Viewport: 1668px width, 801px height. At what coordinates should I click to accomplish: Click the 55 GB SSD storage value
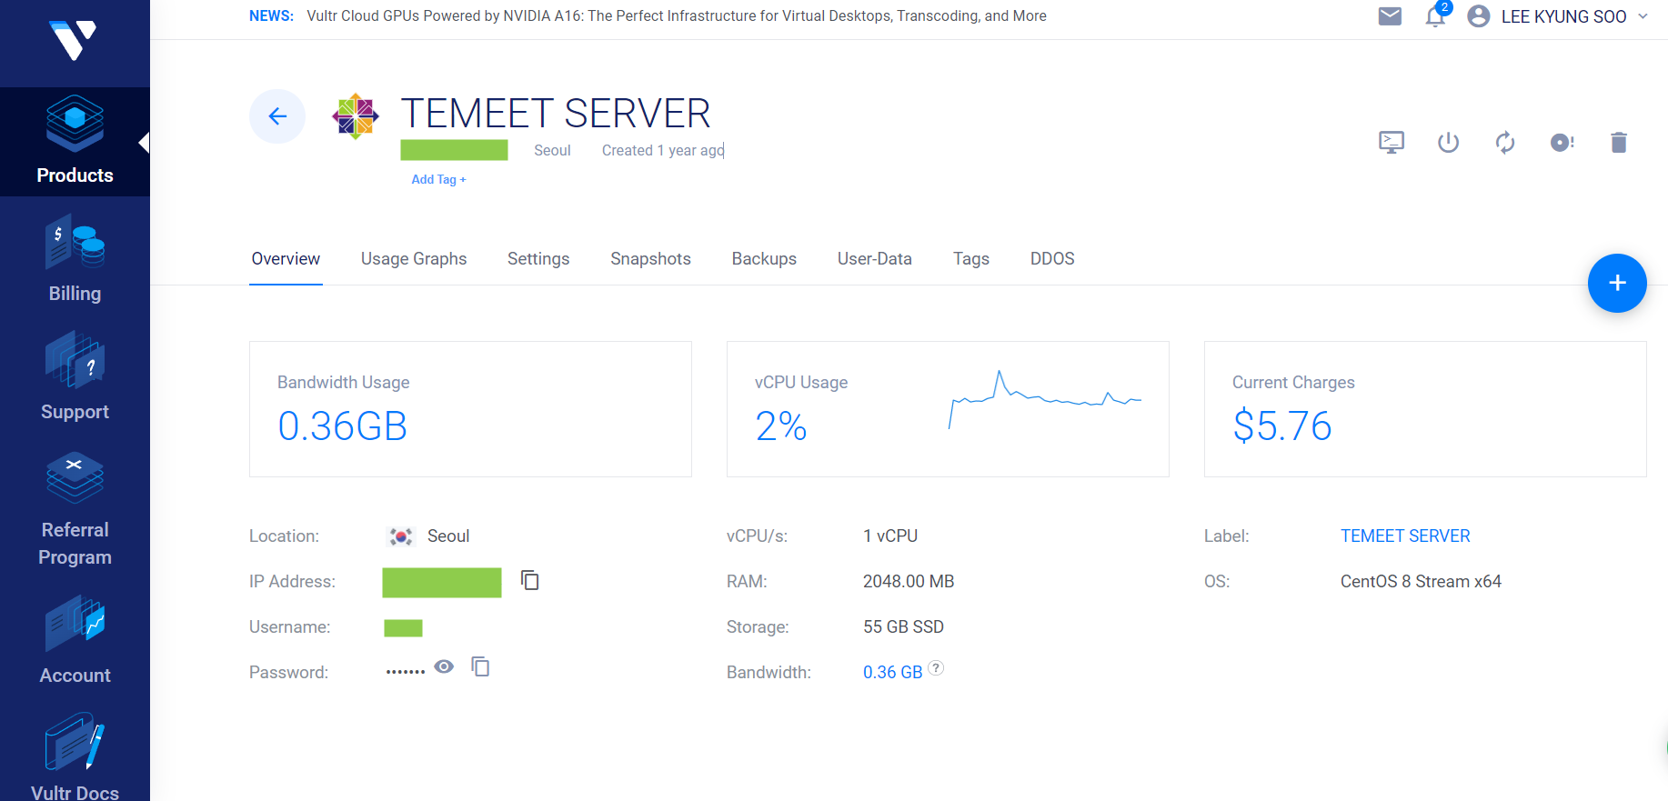[x=903, y=627]
